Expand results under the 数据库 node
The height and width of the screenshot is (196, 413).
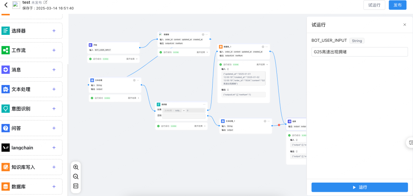202,52
